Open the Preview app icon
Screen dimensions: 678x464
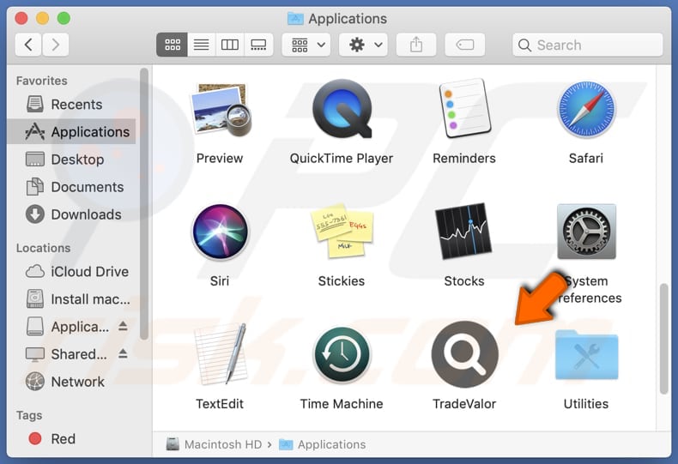click(221, 110)
